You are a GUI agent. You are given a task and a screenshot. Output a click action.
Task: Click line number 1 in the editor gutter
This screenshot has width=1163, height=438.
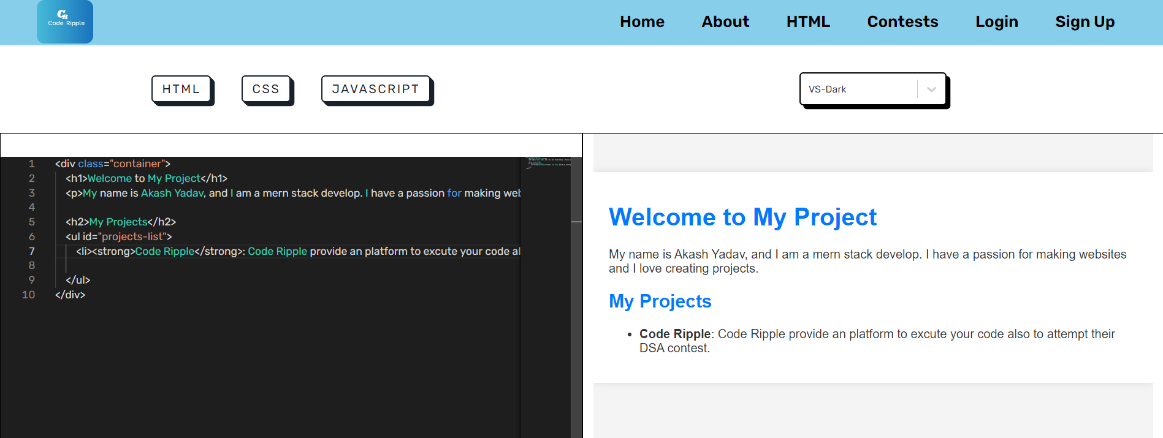coord(32,164)
